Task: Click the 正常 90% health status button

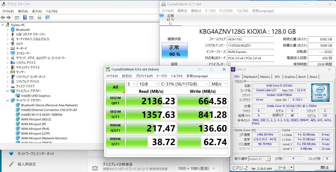Action: coord(175,51)
